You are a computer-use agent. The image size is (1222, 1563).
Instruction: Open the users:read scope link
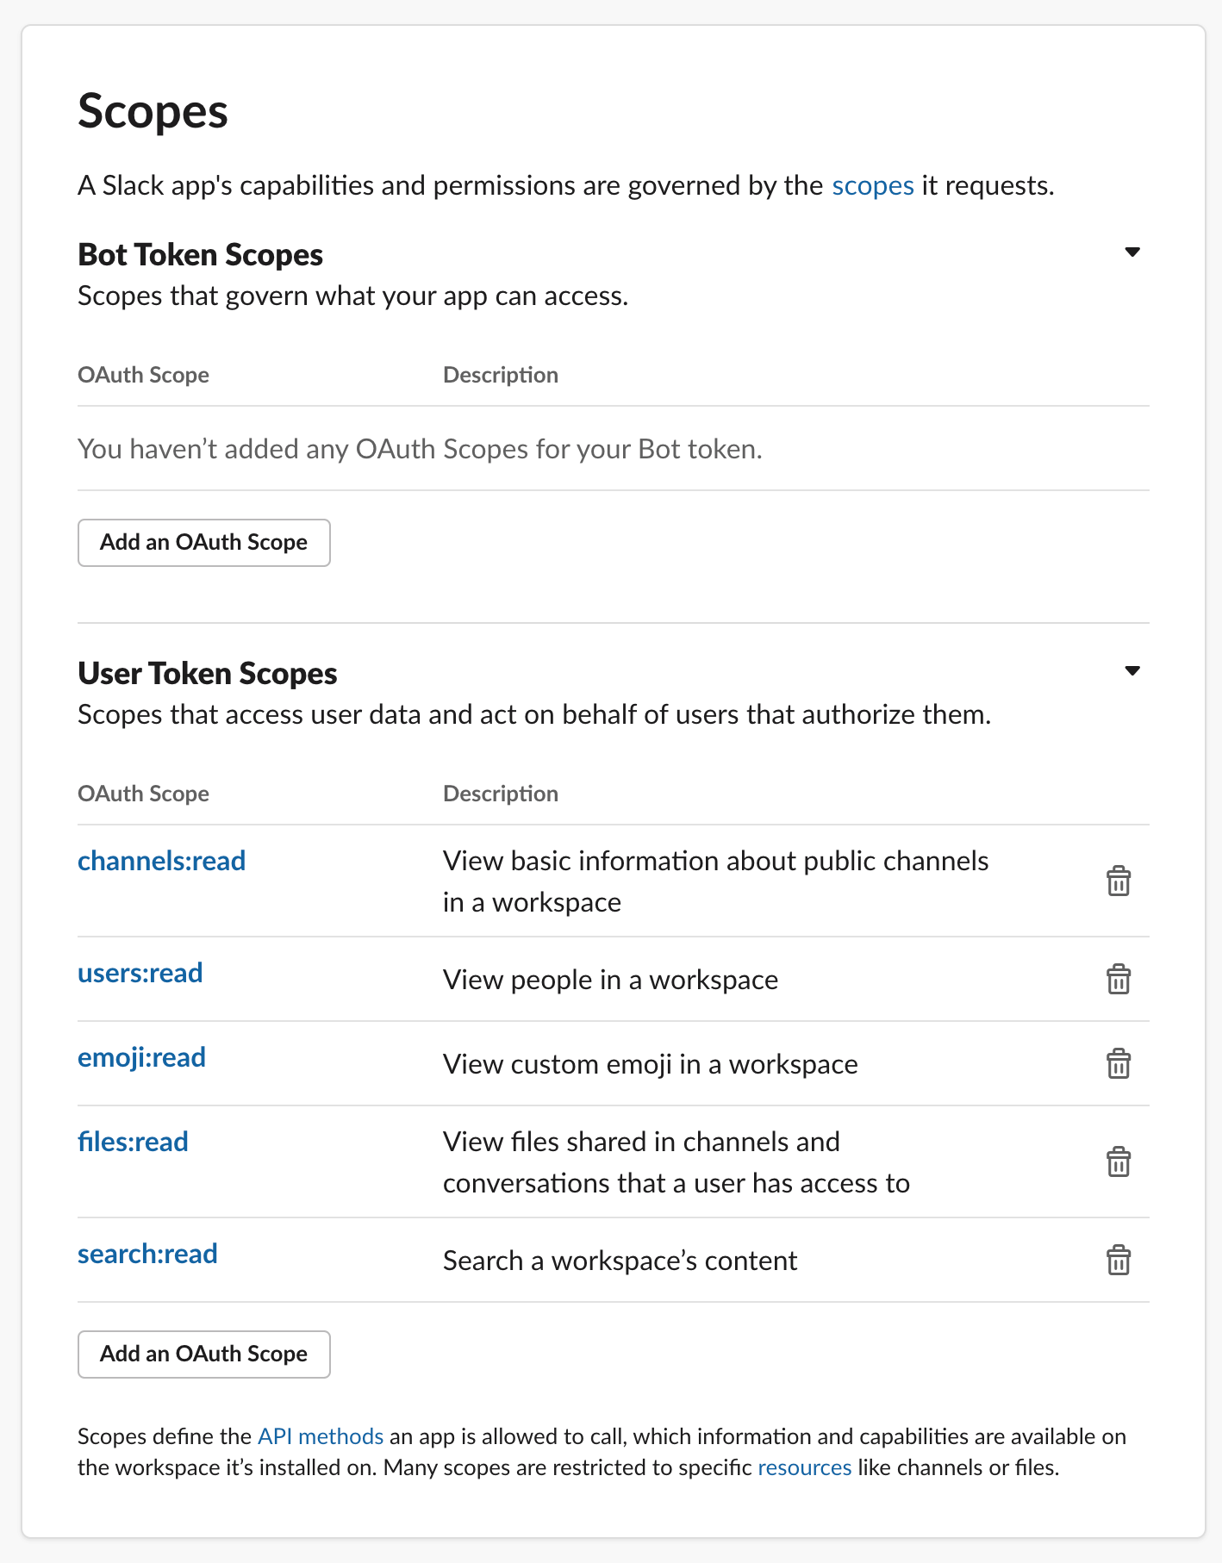140,973
